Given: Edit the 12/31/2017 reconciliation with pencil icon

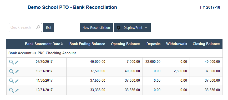Looking at the screenshot, I should [x=17, y=90].
